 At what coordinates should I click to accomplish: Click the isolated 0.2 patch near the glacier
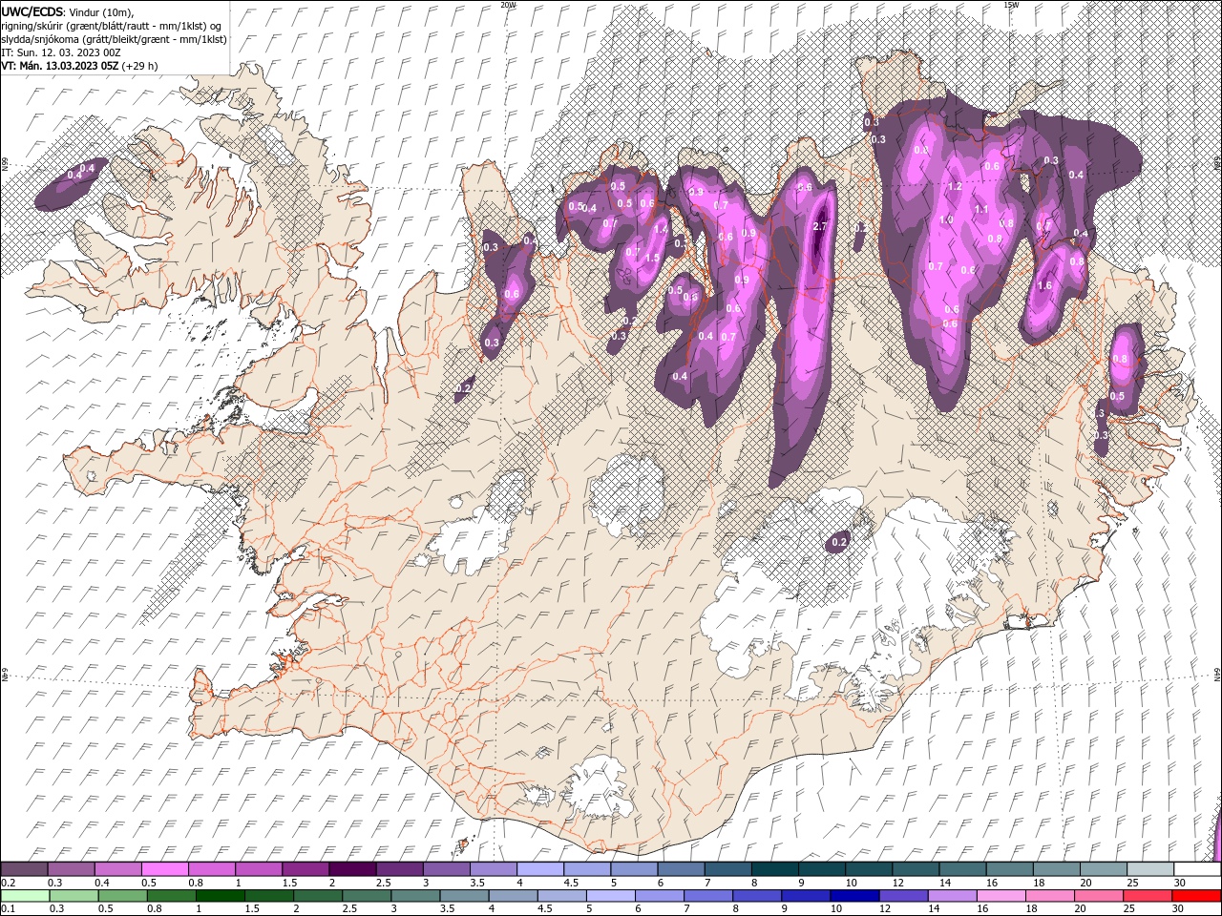pos(839,542)
